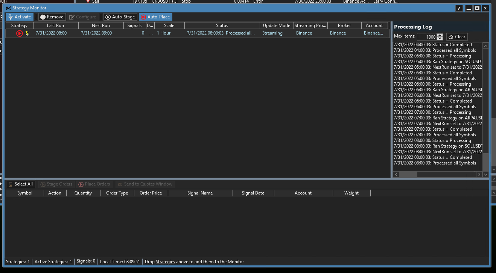Click the log's horizontal scroll right arrow
The height and width of the screenshot is (273, 496).
tap(479, 175)
